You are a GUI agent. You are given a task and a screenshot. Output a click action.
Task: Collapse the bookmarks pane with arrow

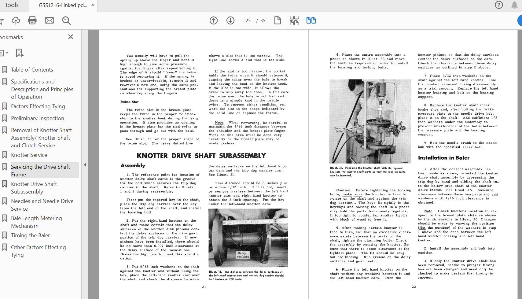click(x=85, y=165)
